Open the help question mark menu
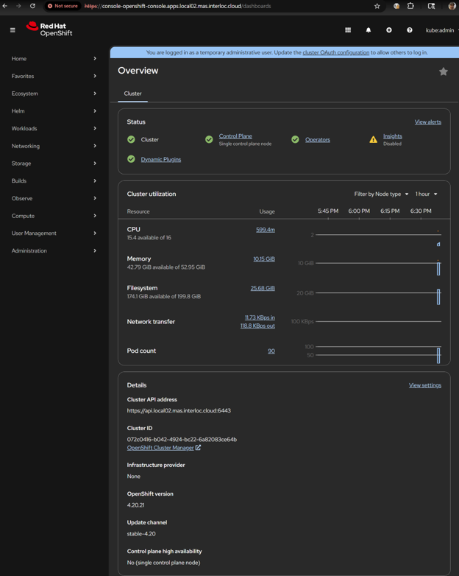459x576 pixels. (x=410, y=30)
